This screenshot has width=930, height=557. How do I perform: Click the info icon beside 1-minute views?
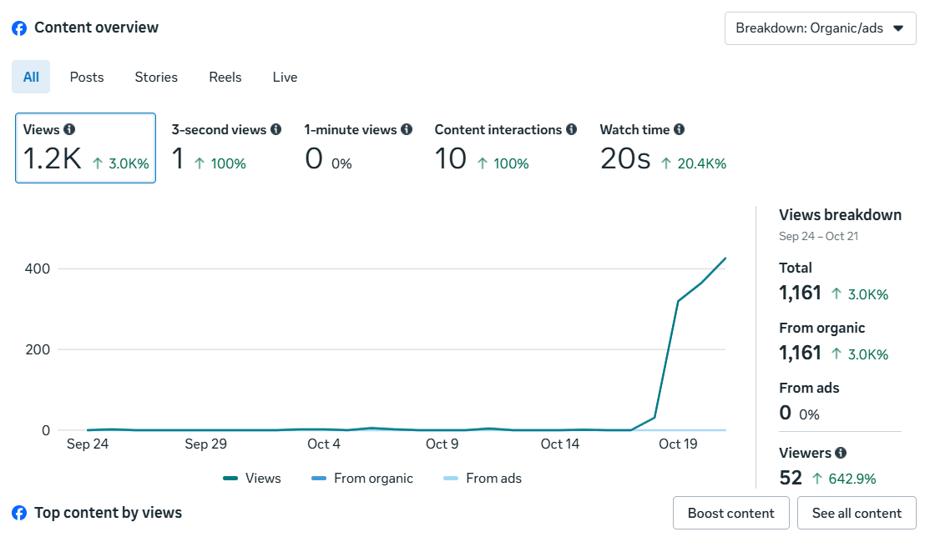(x=407, y=129)
